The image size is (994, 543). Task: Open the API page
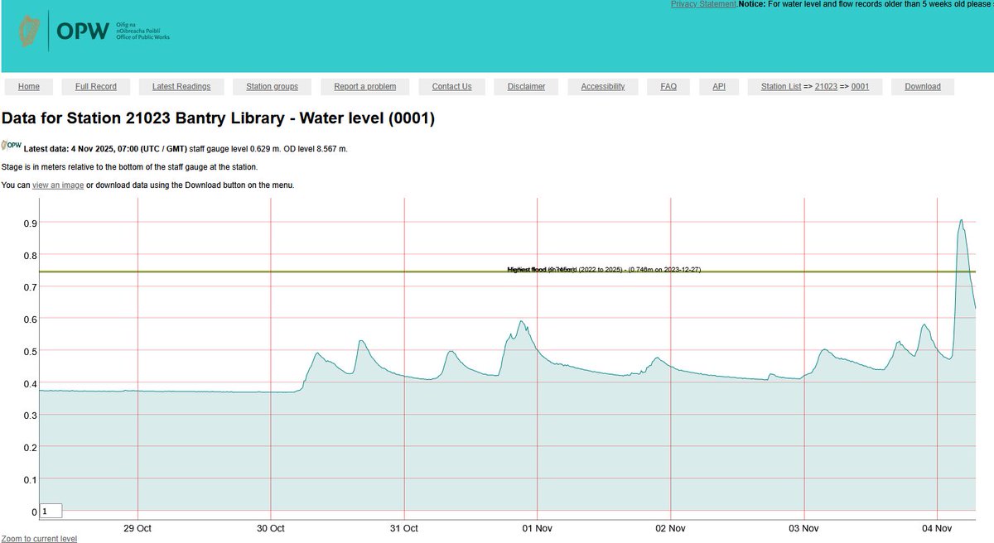tap(719, 86)
